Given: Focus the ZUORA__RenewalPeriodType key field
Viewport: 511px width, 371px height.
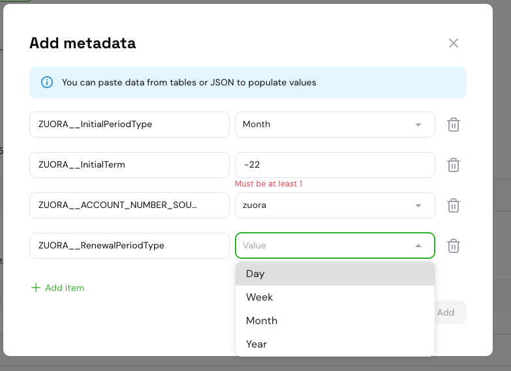Looking at the screenshot, I should [129, 246].
